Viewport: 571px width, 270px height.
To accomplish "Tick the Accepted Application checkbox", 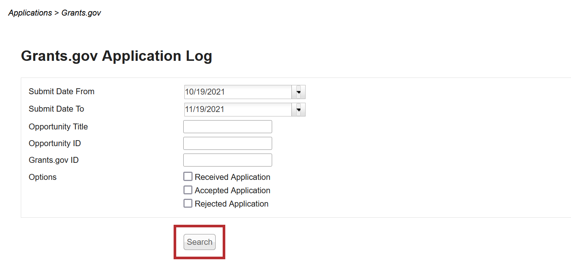I will click(x=188, y=190).
